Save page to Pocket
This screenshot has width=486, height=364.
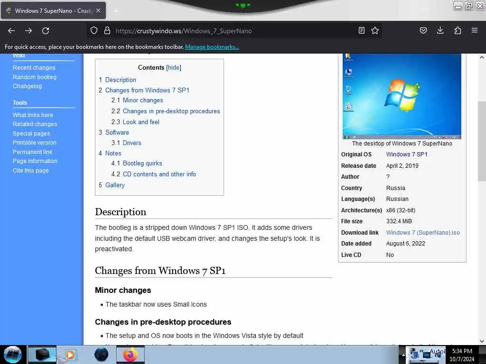point(423,30)
